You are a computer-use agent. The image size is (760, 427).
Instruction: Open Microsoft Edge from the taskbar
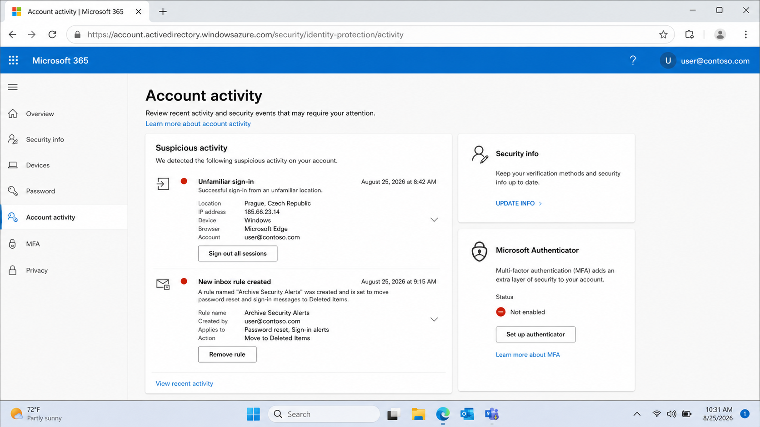(x=443, y=414)
